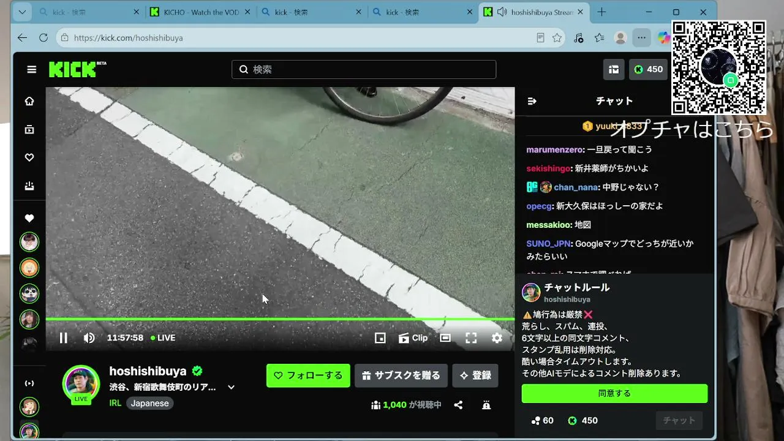This screenshot has width=784, height=441.
Task: Open the mini player from the video controls
Action: (380, 337)
